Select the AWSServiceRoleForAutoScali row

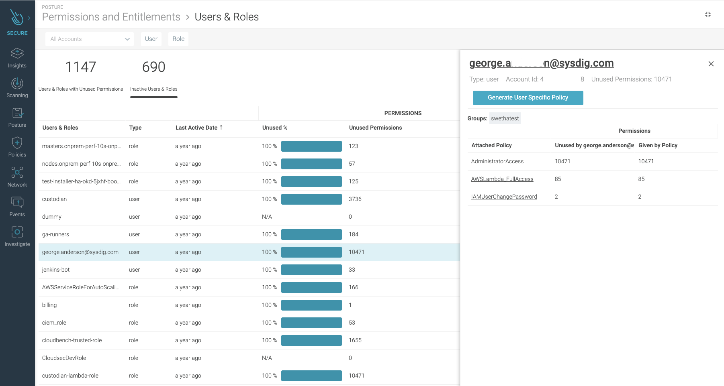[x=249, y=287]
